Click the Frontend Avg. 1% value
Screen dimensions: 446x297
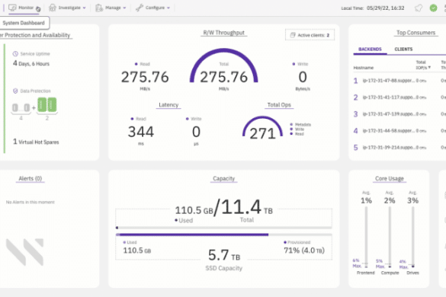tap(366, 200)
